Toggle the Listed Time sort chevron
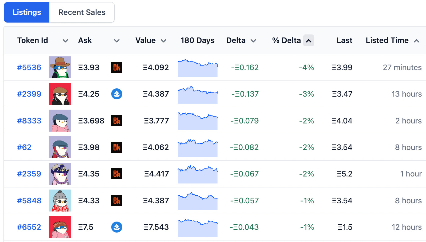The height and width of the screenshot is (242, 426). tap(417, 40)
